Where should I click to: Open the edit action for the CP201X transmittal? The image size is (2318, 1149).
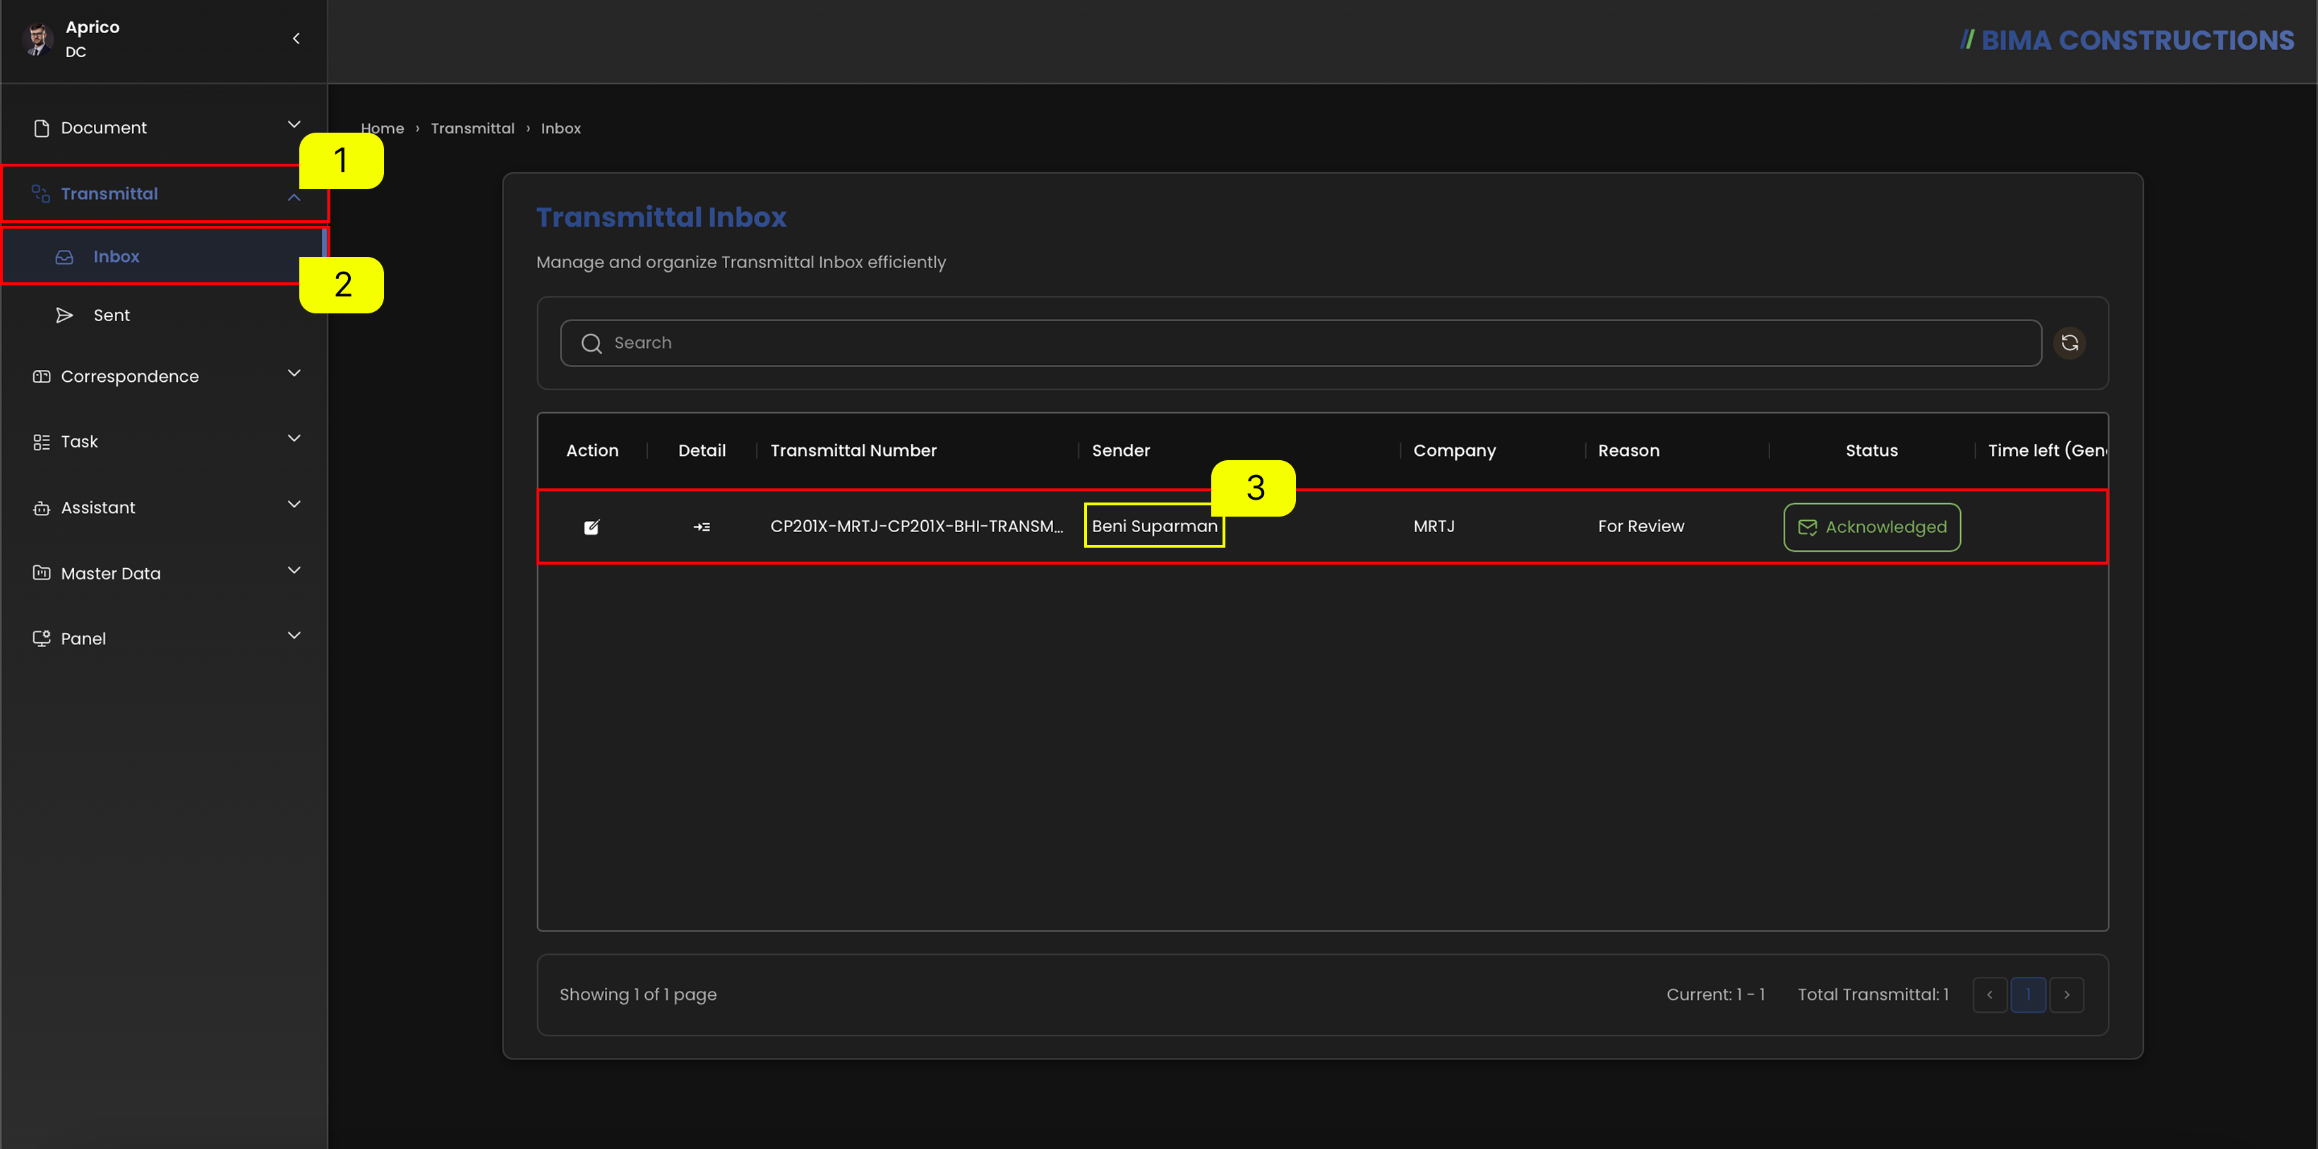(x=591, y=527)
